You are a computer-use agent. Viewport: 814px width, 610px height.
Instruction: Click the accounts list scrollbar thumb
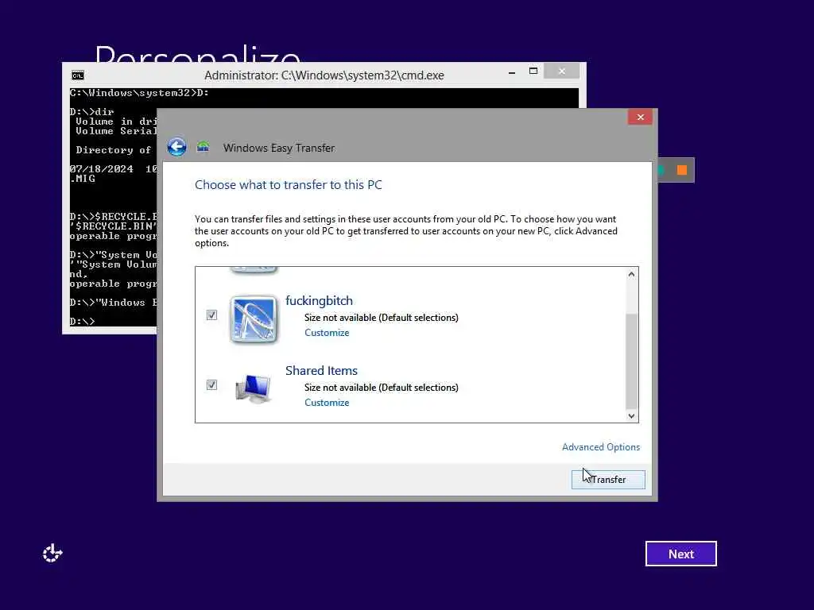[631, 361]
